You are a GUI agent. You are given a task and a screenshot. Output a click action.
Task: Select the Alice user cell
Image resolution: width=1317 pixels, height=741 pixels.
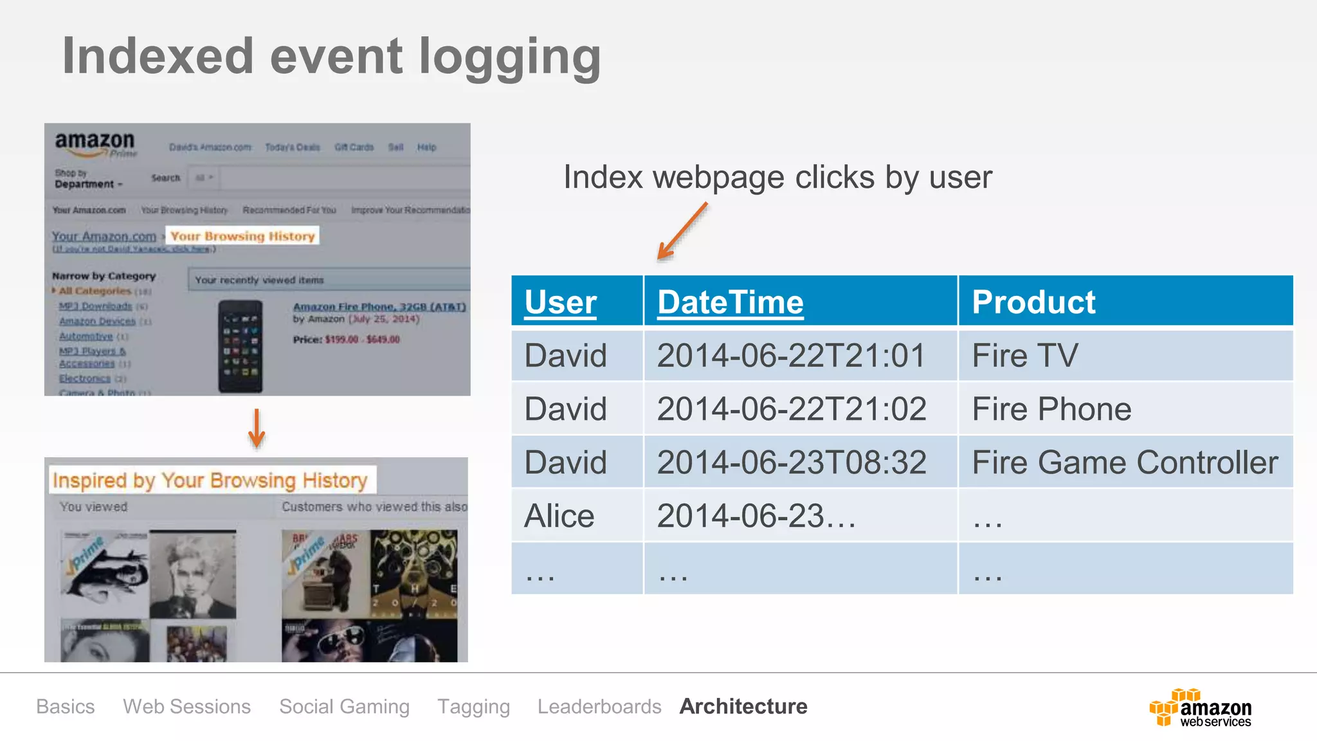577,515
